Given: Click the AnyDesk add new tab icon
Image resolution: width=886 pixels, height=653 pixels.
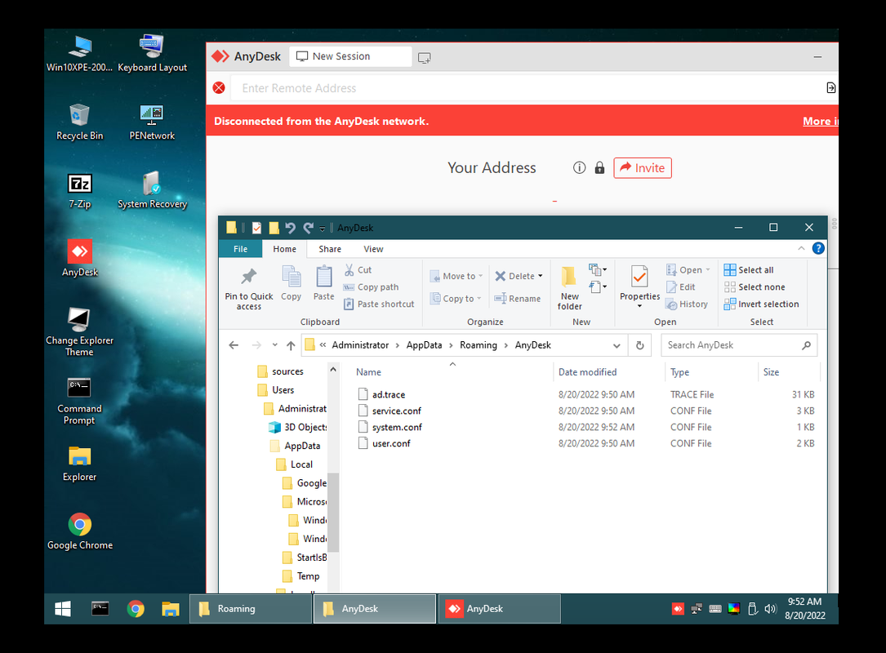Looking at the screenshot, I should [x=425, y=57].
